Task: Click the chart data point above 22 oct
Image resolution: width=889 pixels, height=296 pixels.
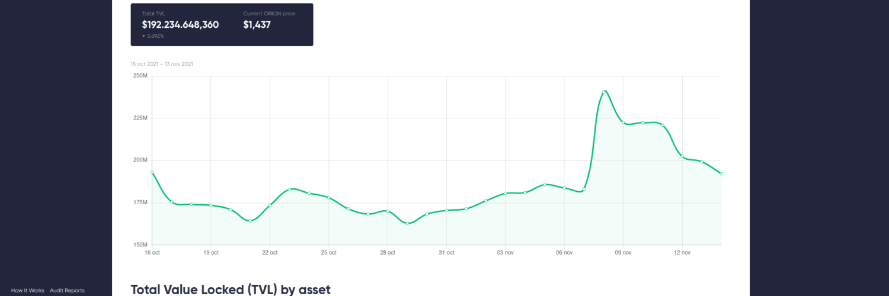Action: [x=270, y=205]
